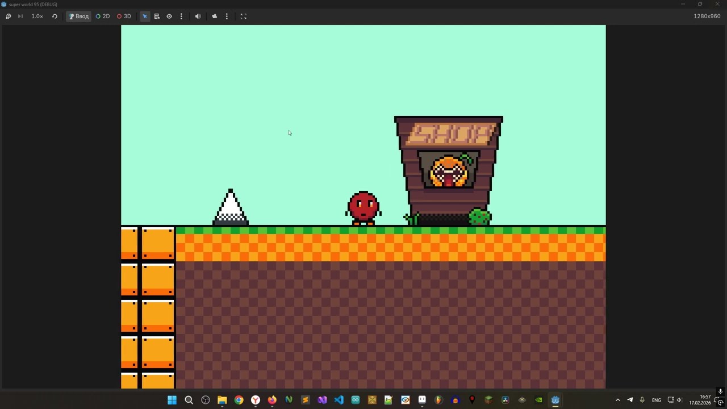Switch selection mode to 2D
This screenshot has width=727, height=409.
pos(103,16)
